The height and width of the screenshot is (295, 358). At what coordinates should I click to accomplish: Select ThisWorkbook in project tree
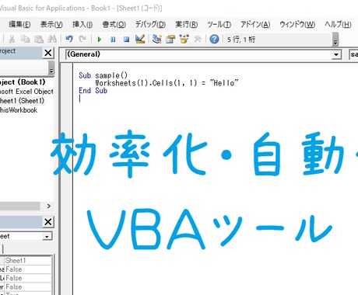[19, 110]
